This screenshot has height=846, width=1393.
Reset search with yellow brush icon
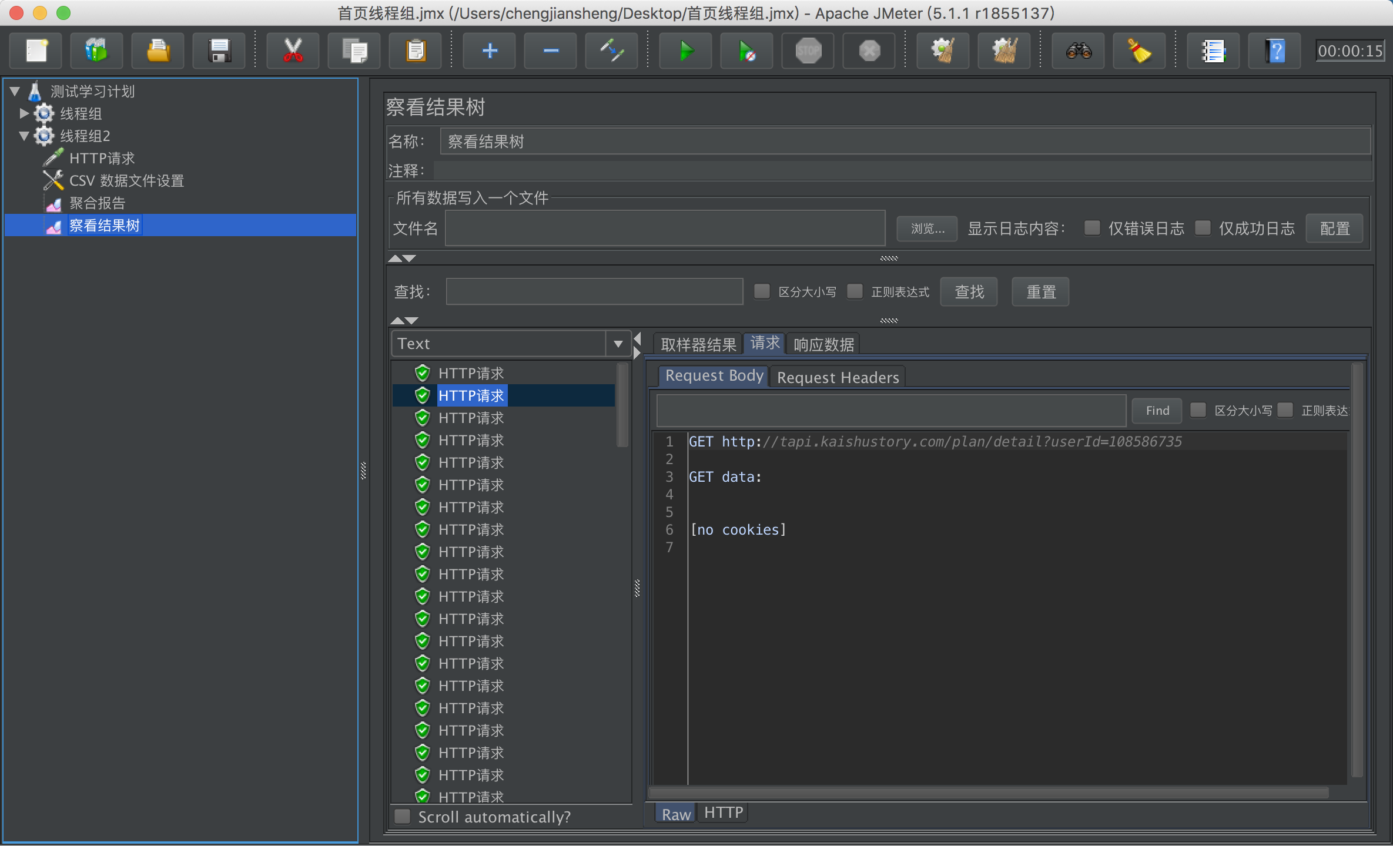click(1139, 51)
